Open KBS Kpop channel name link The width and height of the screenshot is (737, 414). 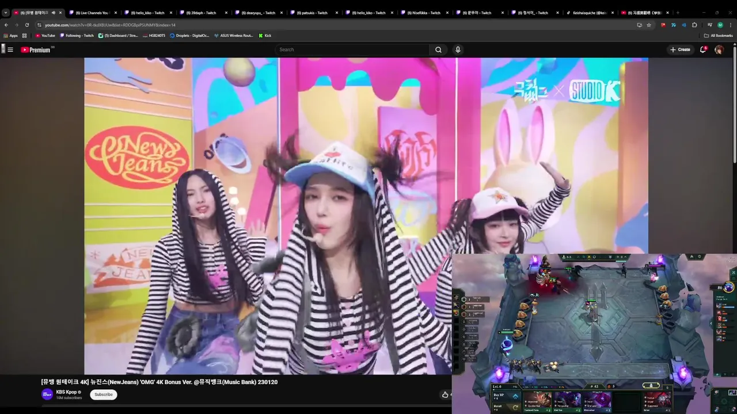tap(67, 392)
